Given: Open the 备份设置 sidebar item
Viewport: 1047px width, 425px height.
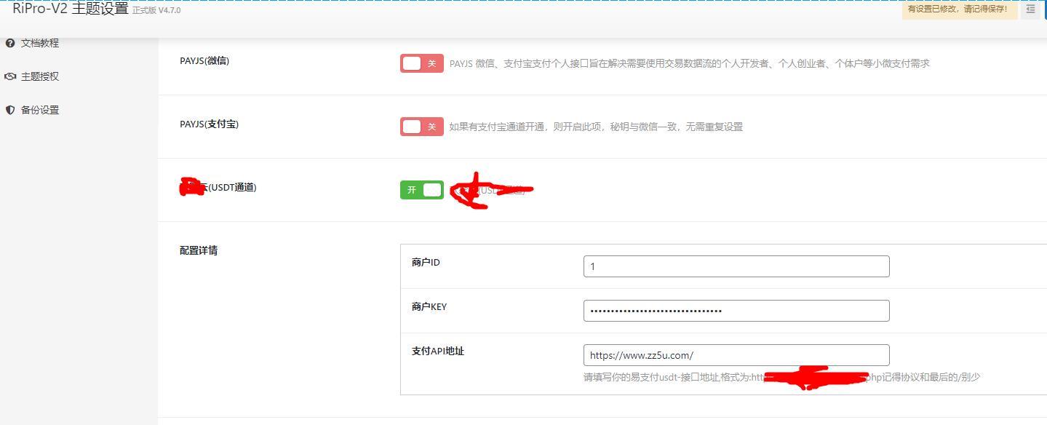Looking at the screenshot, I should (x=39, y=110).
